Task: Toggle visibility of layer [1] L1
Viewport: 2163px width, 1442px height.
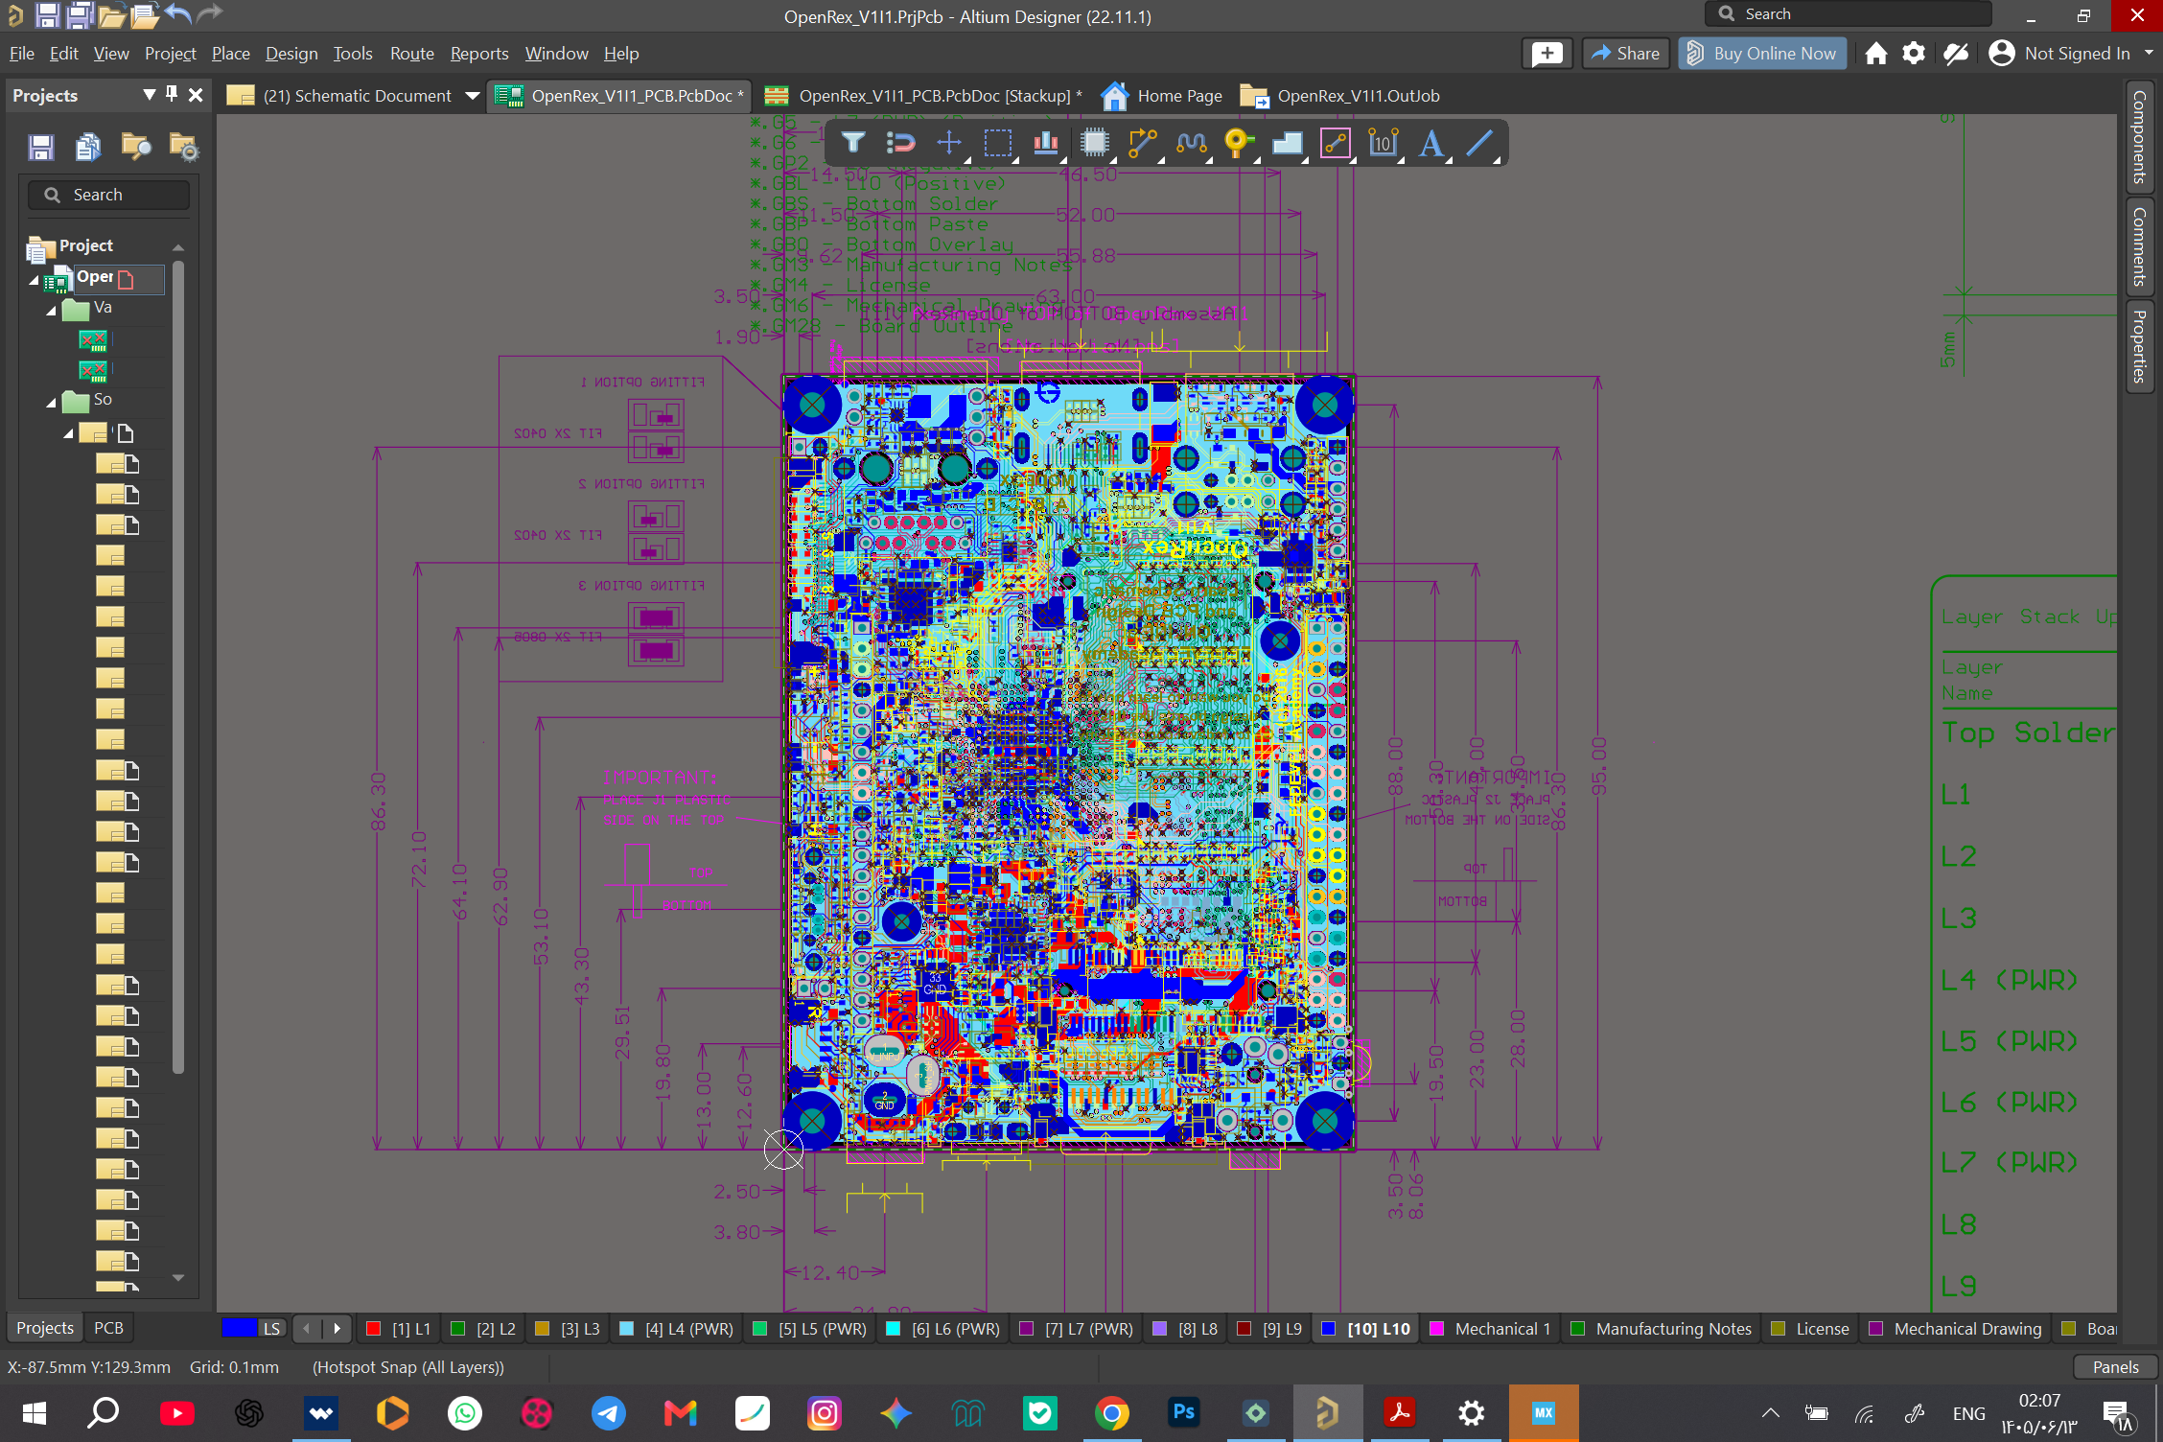Action: pyautogui.click(x=374, y=1329)
